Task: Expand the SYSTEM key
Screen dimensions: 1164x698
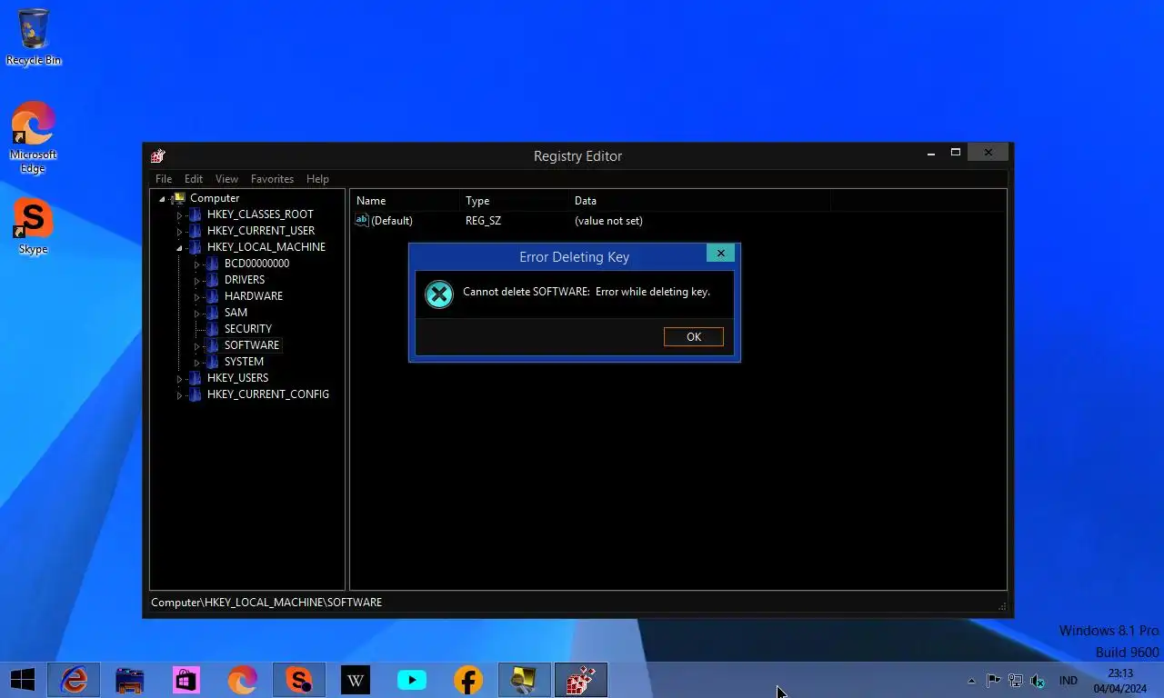Action: point(197,363)
